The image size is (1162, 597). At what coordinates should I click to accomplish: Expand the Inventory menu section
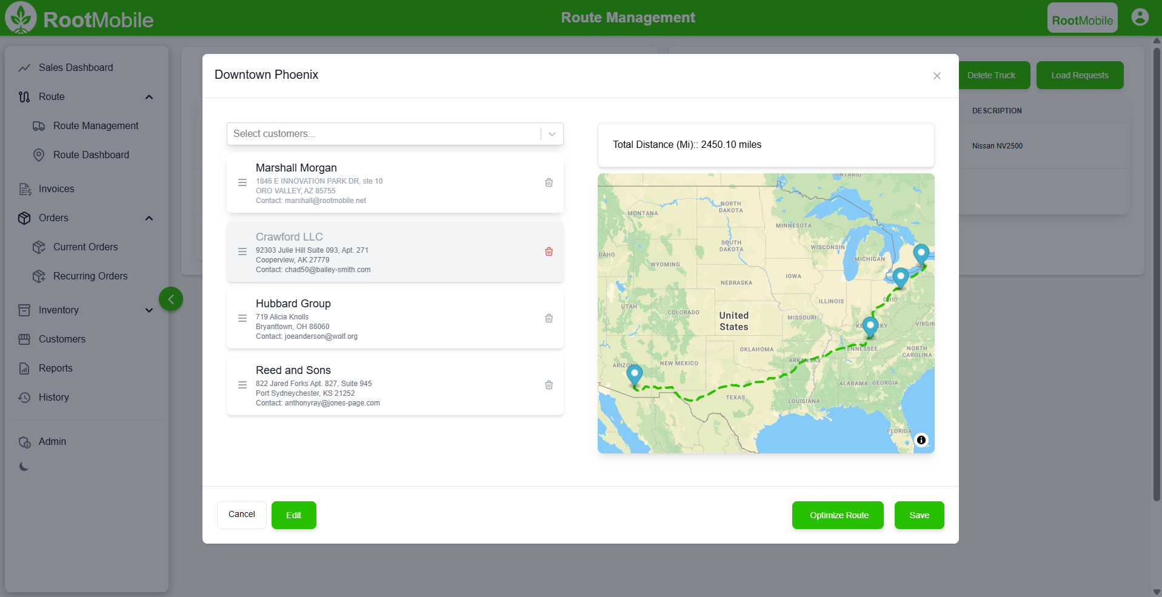point(149,310)
